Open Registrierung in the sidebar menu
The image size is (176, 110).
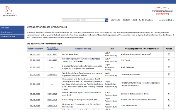[x=12, y=32]
